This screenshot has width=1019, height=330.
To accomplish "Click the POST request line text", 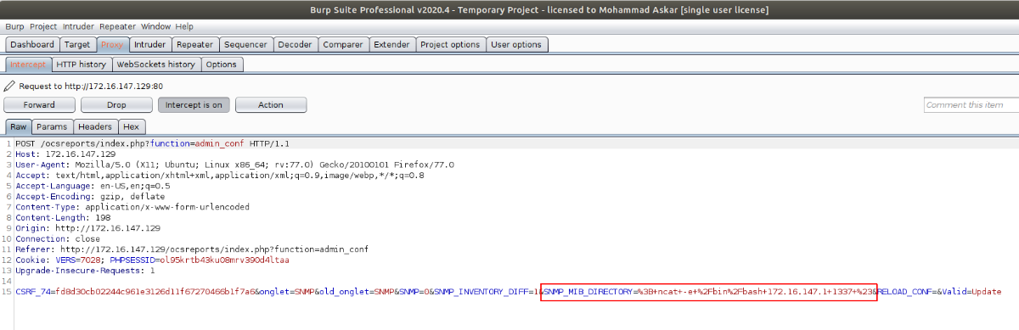I will [x=153, y=144].
